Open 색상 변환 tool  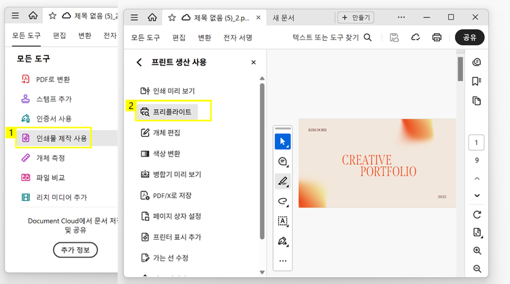(160, 153)
